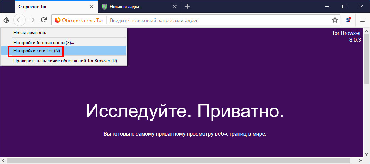Go back with the left arrow button

(x=20, y=20)
